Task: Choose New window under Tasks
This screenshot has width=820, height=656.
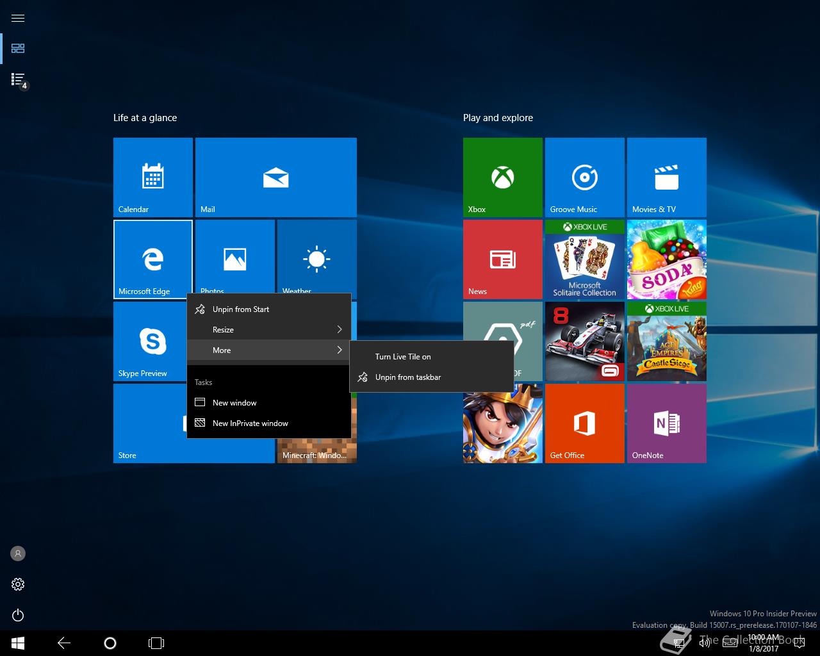Action: pos(269,403)
